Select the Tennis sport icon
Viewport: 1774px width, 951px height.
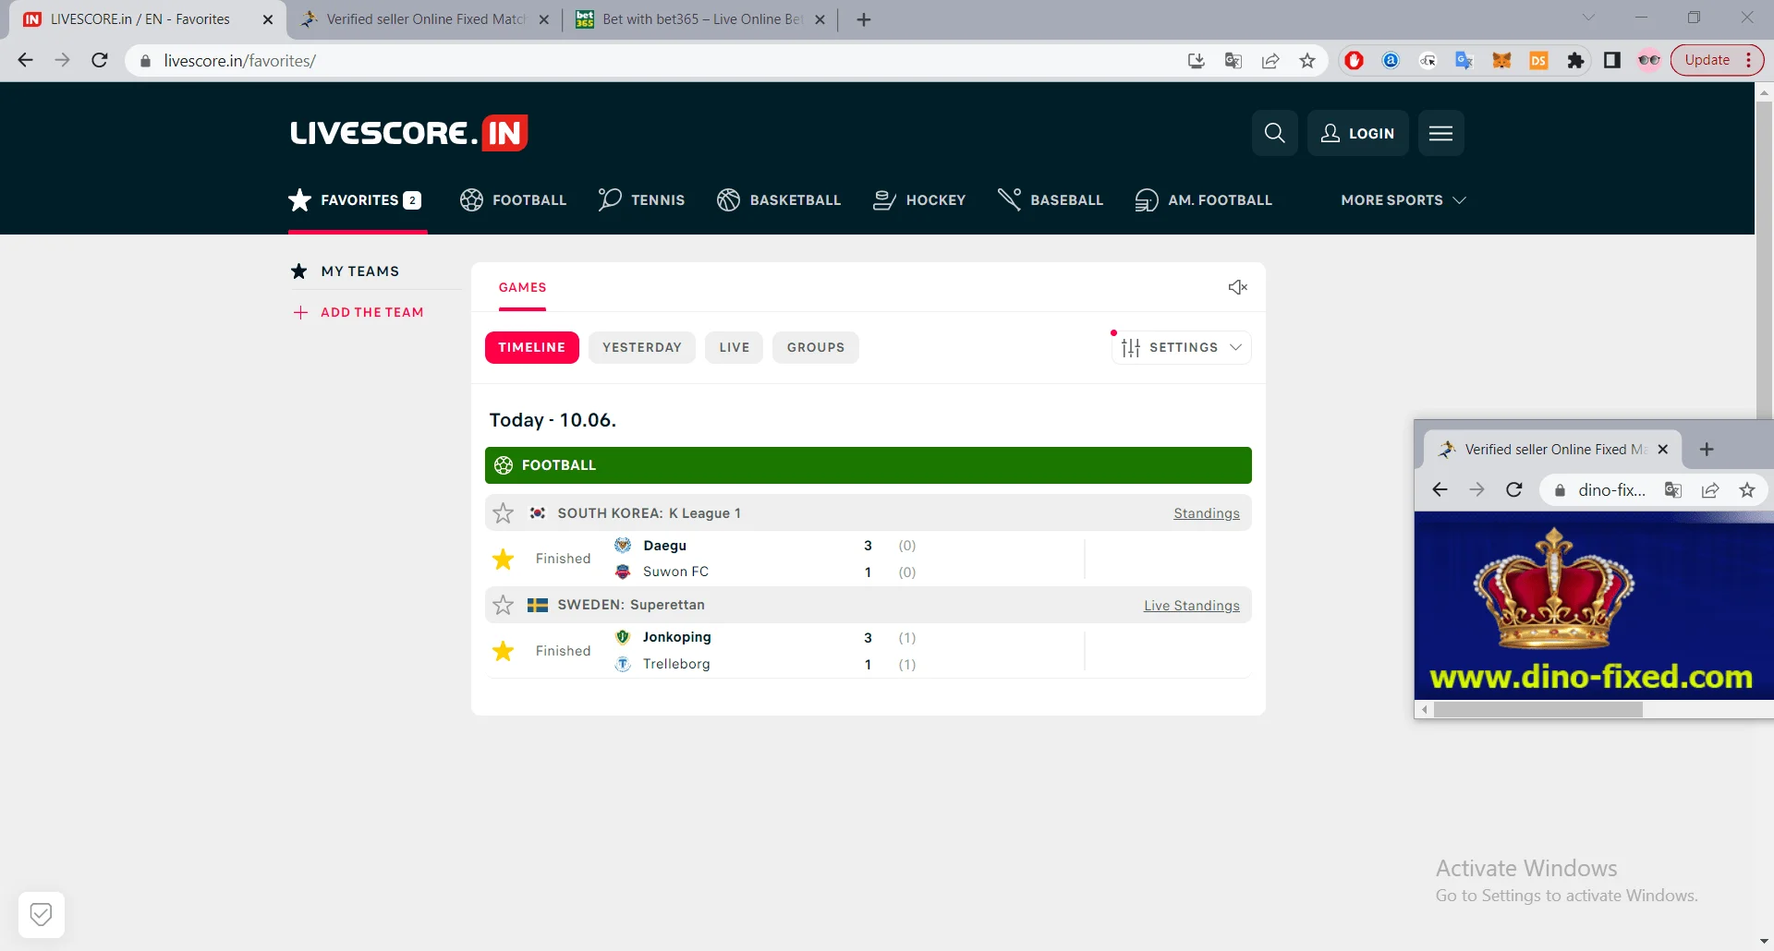coord(609,199)
